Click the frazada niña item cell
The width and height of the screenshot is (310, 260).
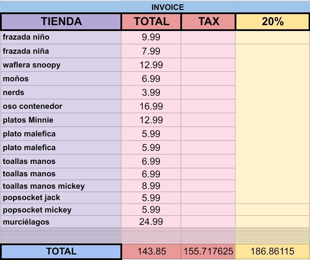[x=61, y=51]
